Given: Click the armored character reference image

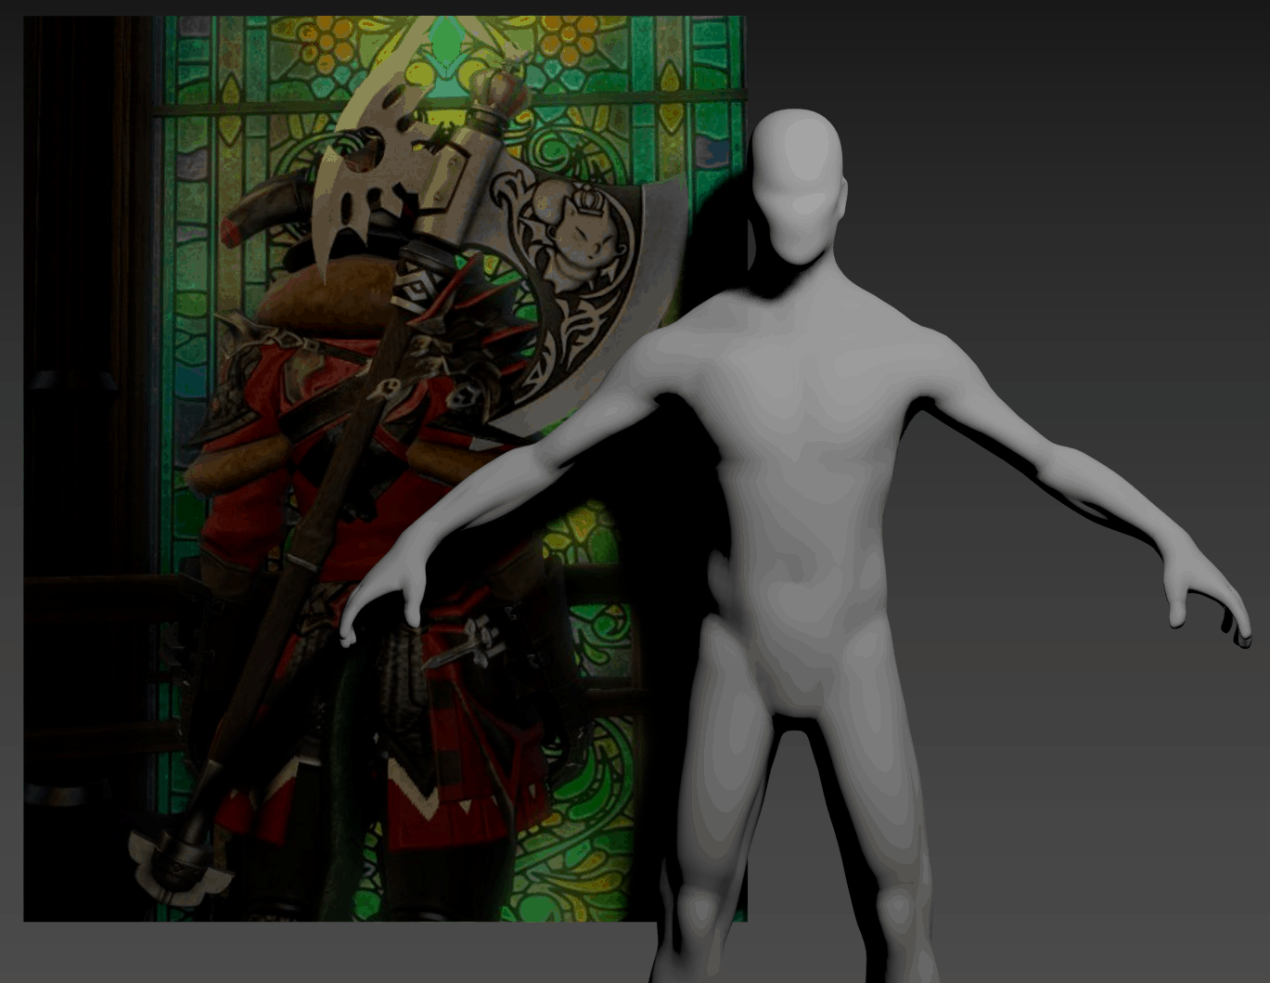Looking at the screenshot, I should pyautogui.click(x=384, y=469).
